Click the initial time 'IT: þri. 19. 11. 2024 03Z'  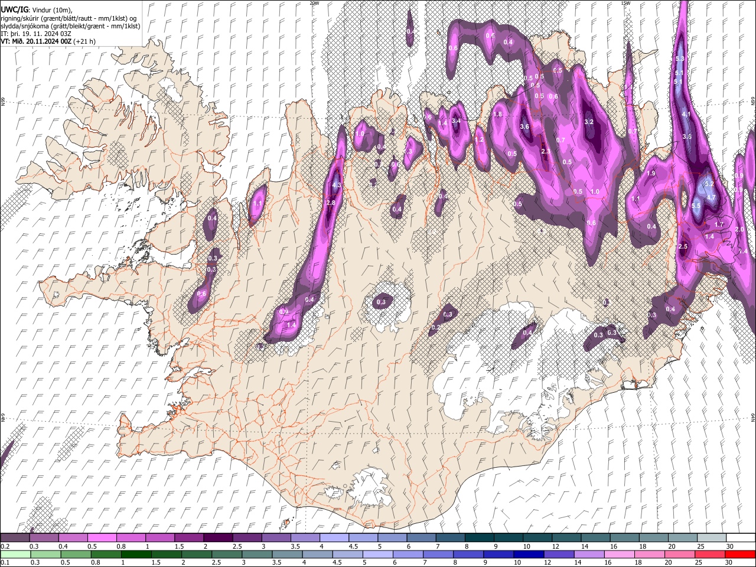coord(36,34)
